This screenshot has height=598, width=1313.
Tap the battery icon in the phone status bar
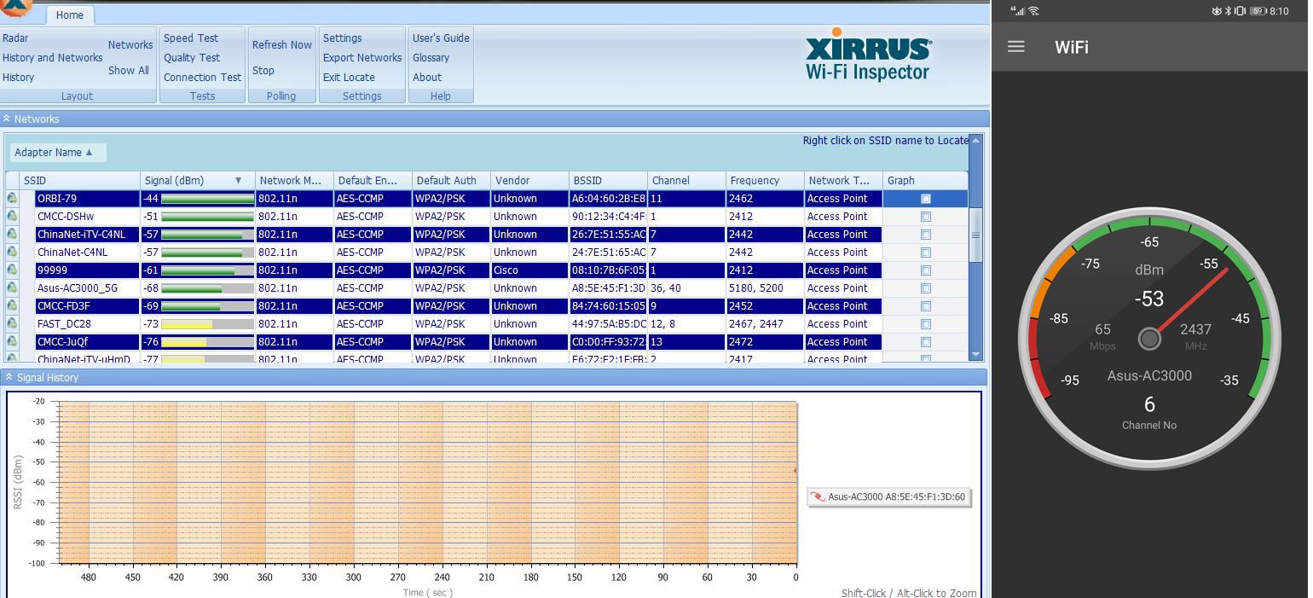click(1258, 11)
